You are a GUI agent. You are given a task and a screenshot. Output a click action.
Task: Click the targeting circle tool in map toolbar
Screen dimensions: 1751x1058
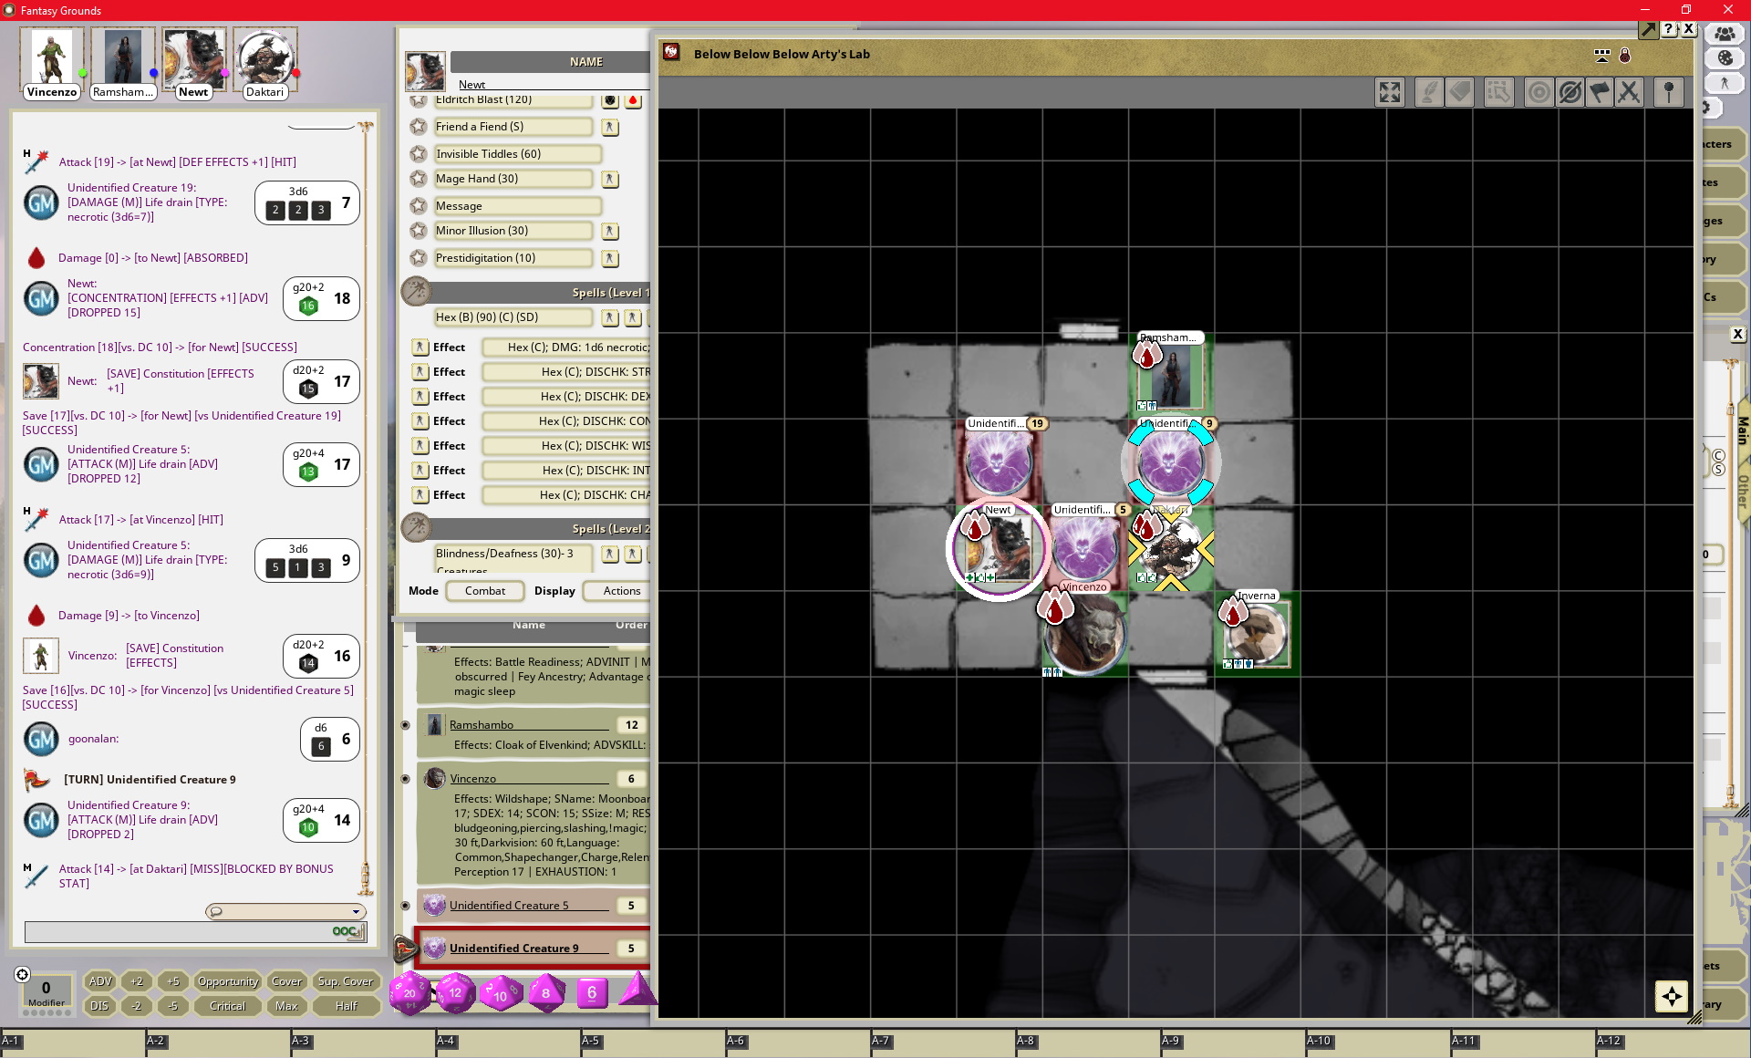pyautogui.click(x=1539, y=92)
